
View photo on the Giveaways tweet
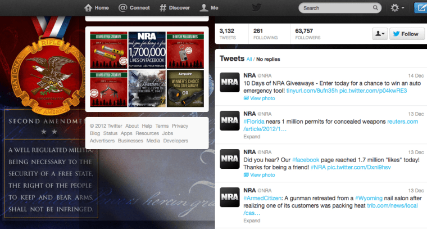click(259, 98)
